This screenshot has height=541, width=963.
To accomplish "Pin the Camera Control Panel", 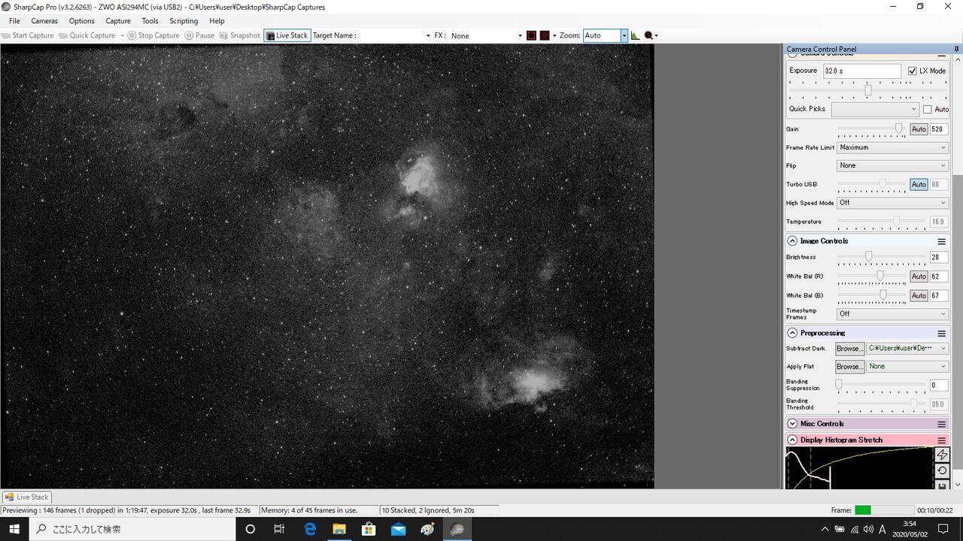I will pyautogui.click(x=956, y=49).
